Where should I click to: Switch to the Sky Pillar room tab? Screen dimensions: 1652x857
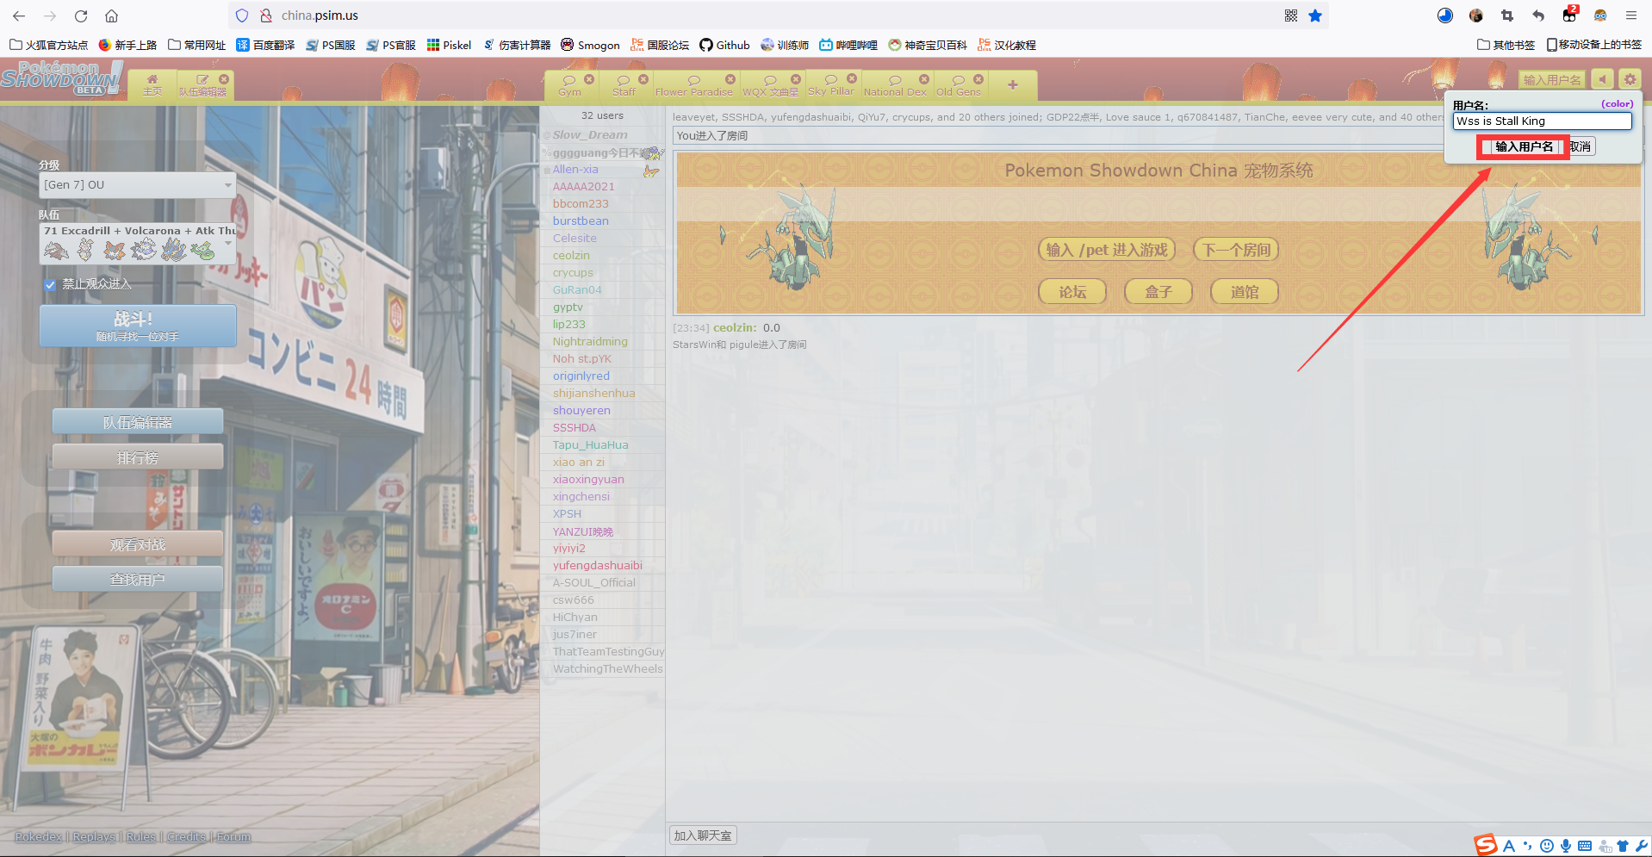830,85
